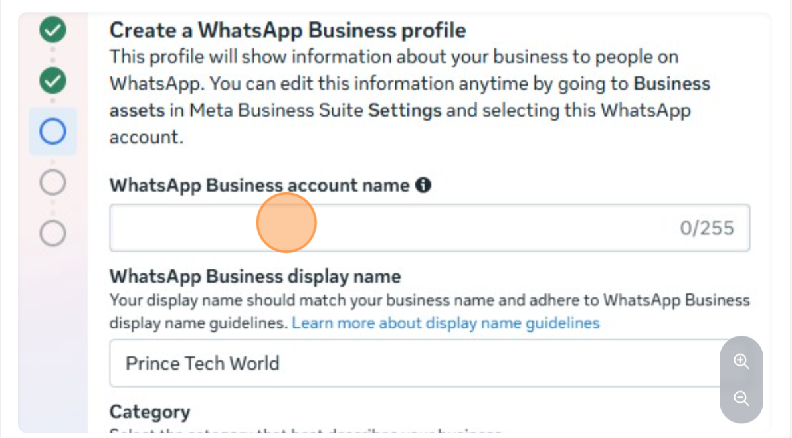Click the WhatsApp Business account name label
Screen dimensions: 792x438
(x=259, y=185)
